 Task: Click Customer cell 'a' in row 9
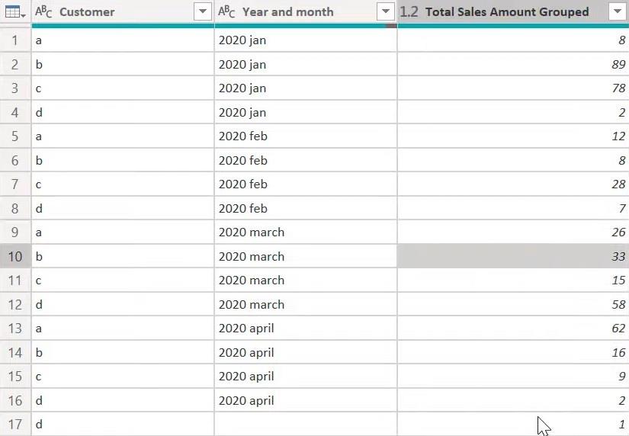123,232
